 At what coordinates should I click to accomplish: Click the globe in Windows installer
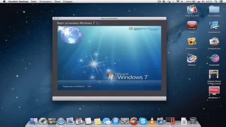[71, 35]
